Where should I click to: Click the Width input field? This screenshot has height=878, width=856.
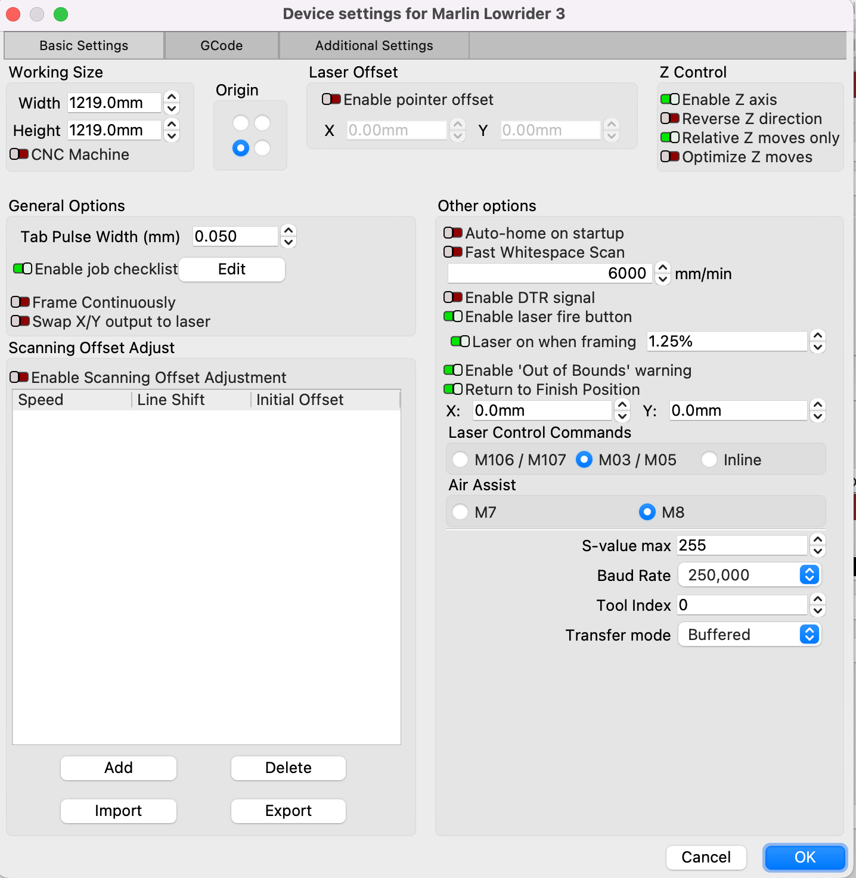[x=114, y=103]
